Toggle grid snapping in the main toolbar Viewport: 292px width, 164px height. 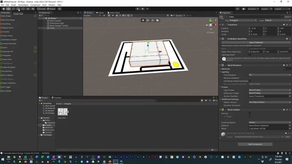coord(60,9)
